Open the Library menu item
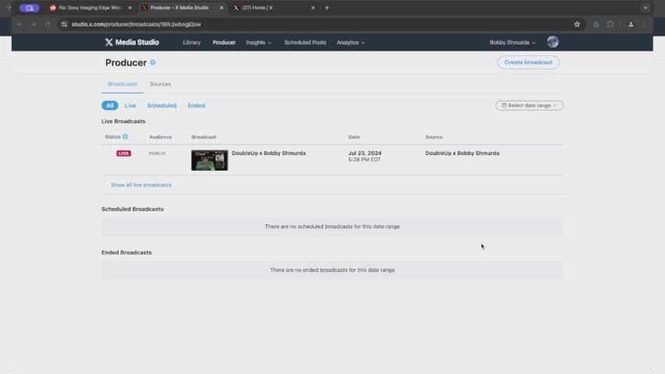Screen dimensions: 665x374 [192, 42]
